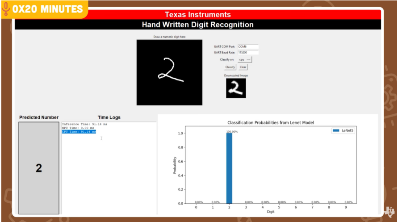Click the y-axis tick label 0.4
Image resolution: width=398 pixels, height=222 pixels.
180,176
